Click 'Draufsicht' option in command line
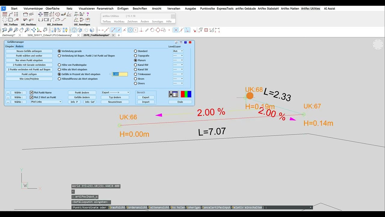Image resolution: width=385 pixels, height=217 pixels. coord(117,207)
